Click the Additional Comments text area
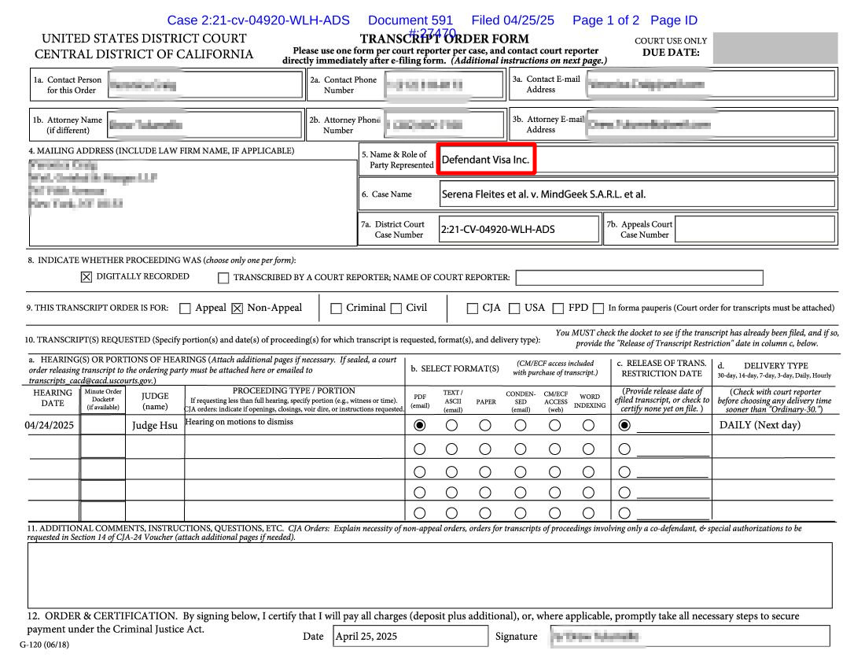 [429, 575]
